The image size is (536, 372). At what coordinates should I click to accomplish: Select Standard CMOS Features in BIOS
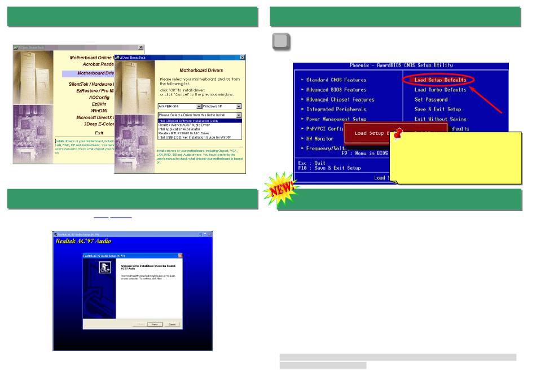pos(336,80)
